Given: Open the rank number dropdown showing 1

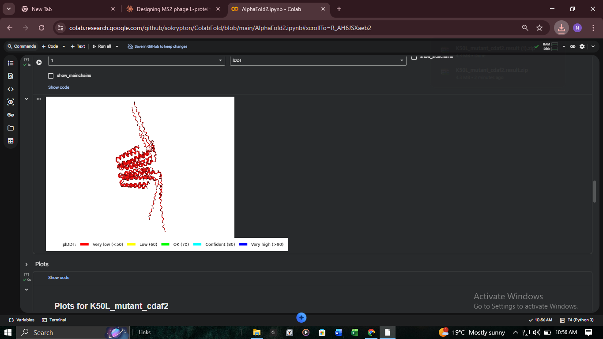Looking at the screenshot, I should point(136,60).
